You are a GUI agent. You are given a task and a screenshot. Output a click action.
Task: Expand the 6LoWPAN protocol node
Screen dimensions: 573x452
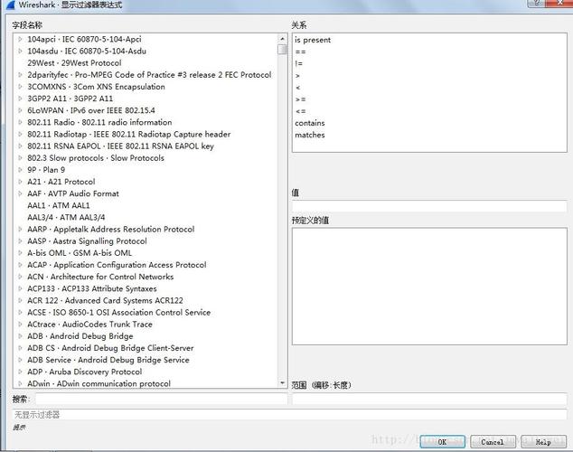(x=20, y=110)
